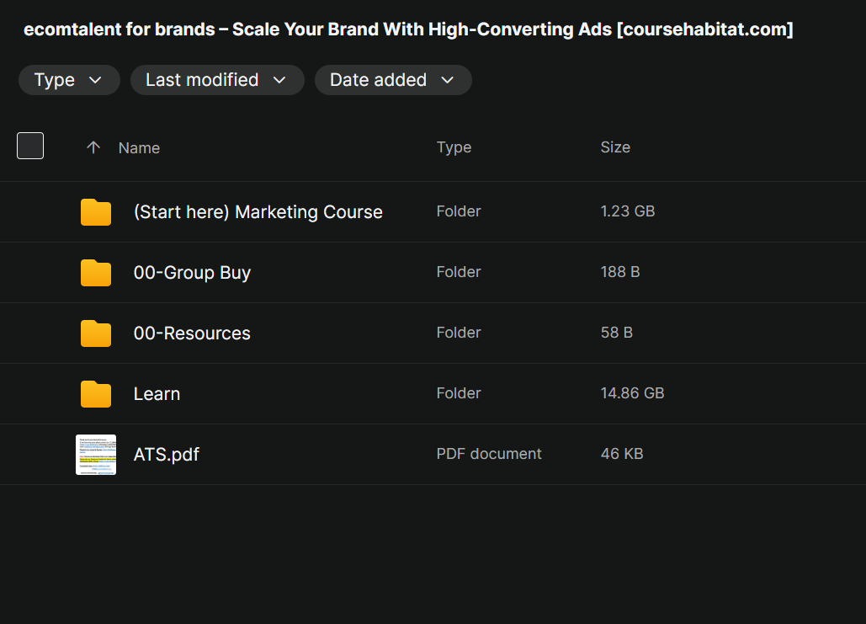
Task: Open the Type filter dropdown
Action: (69, 80)
